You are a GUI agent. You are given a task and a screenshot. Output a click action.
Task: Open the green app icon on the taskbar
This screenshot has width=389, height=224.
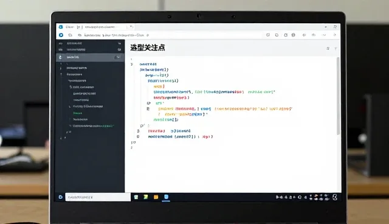coord(146,197)
